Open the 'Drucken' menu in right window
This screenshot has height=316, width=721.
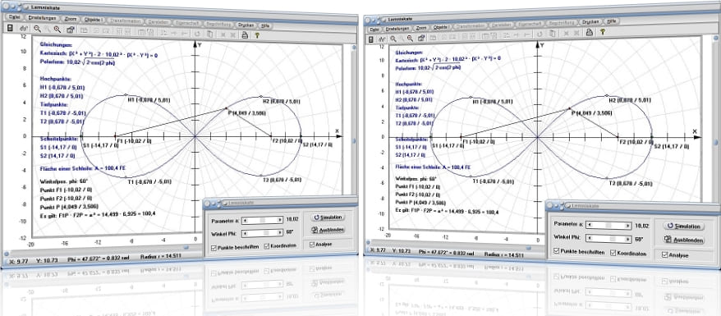click(590, 21)
